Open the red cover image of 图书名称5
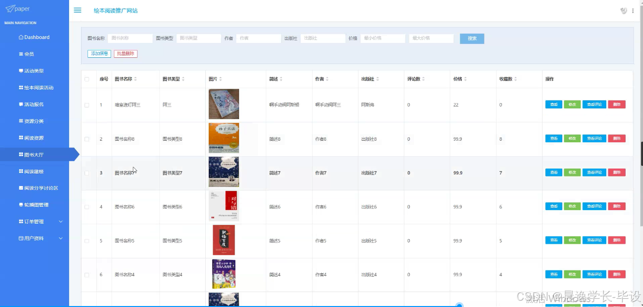The image size is (643, 307). click(224, 240)
